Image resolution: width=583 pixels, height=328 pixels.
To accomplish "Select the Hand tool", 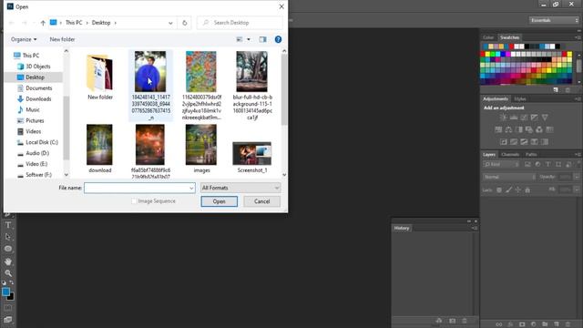I will pyautogui.click(x=8, y=261).
